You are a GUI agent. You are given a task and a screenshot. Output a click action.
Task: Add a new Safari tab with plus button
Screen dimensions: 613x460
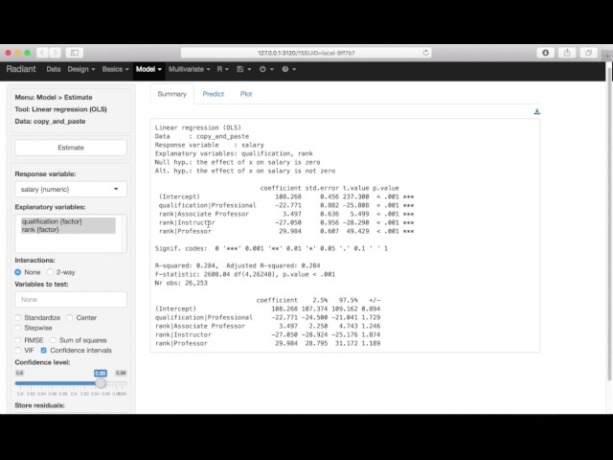607,56
